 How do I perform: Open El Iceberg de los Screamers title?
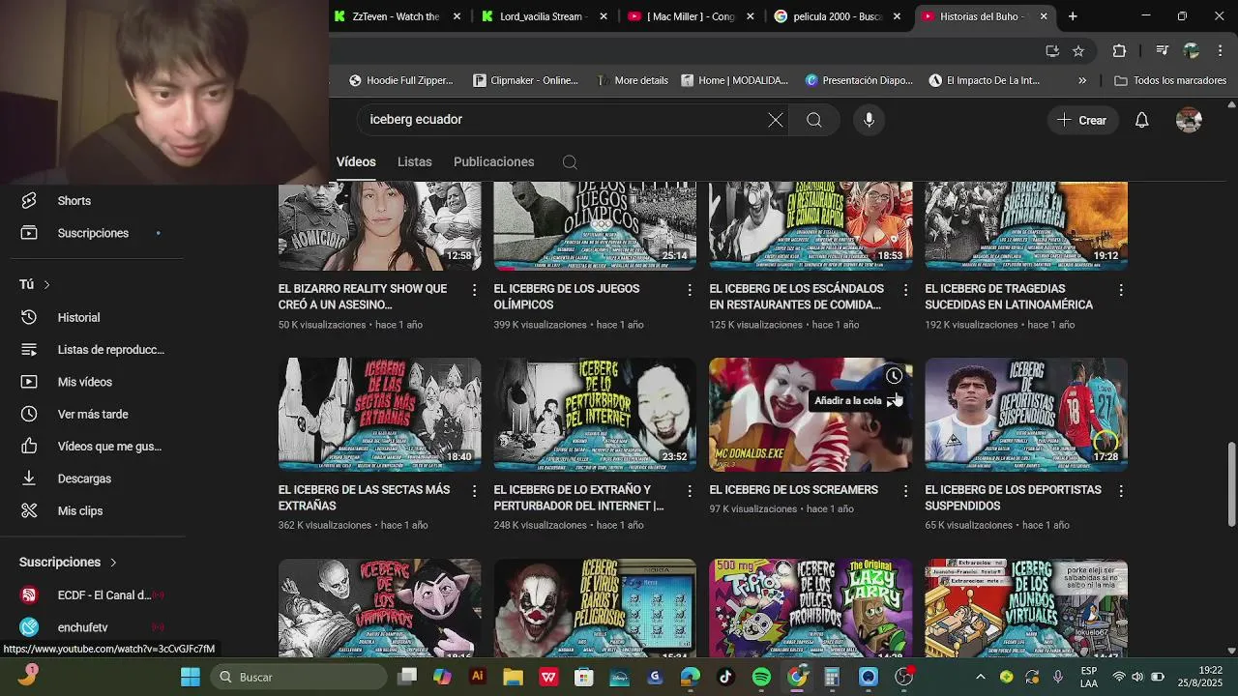click(793, 490)
